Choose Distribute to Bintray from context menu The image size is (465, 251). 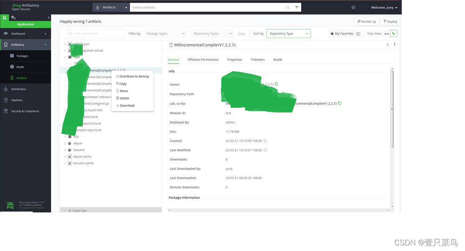[x=133, y=76]
